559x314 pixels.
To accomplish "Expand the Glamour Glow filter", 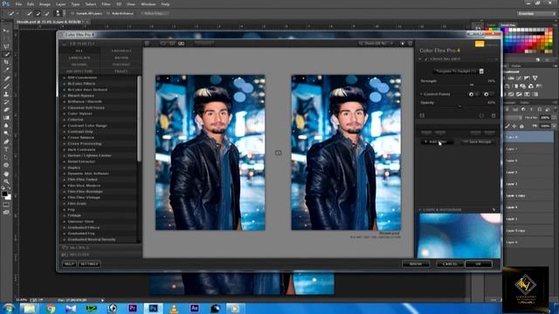I will pos(64,222).
